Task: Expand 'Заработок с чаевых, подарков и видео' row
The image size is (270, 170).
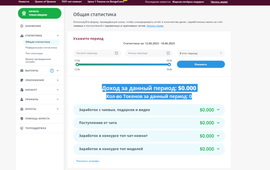Action: click(218, 110)
